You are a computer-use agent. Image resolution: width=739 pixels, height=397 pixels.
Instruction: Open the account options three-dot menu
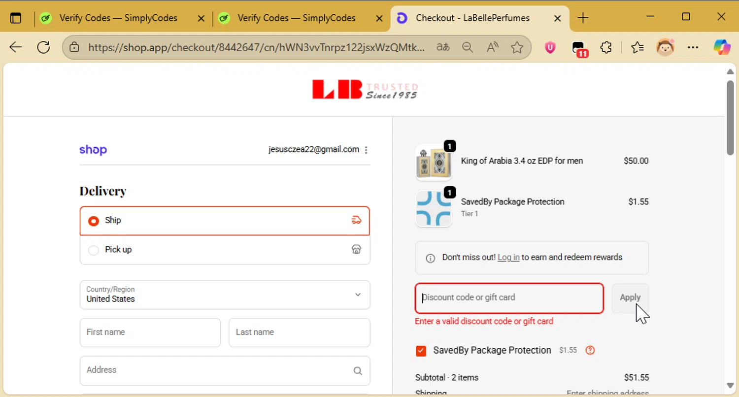coord(366,150)
